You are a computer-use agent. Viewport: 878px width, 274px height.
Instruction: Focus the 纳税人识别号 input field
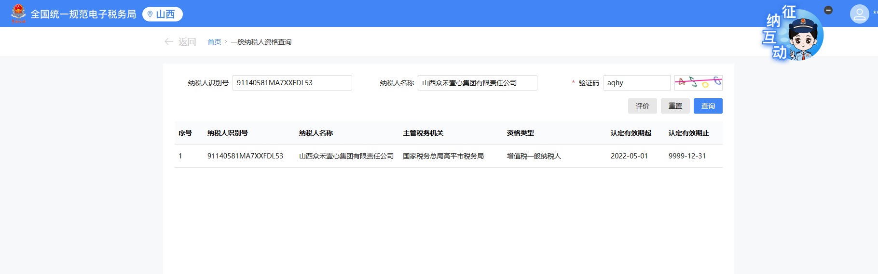(292, 83)
